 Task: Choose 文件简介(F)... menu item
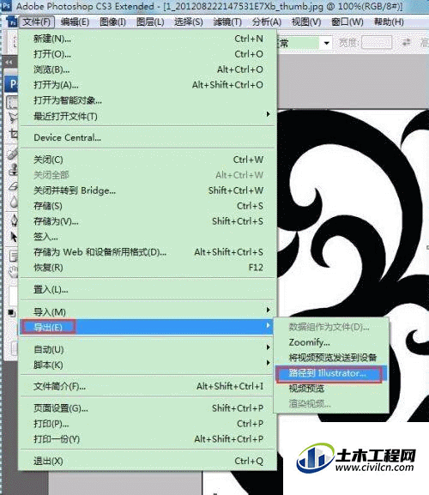[x=148, y=386]
